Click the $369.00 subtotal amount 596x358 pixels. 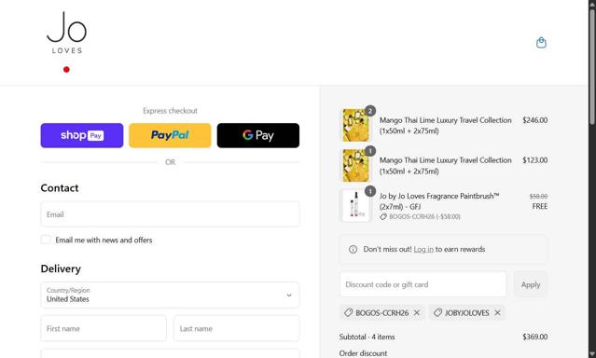point(534,337)
